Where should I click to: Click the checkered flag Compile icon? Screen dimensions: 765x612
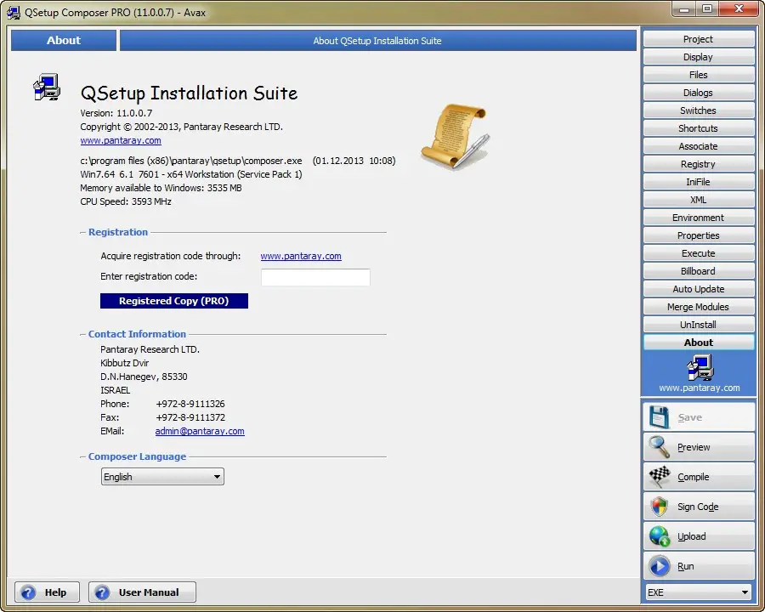[659, 477]
